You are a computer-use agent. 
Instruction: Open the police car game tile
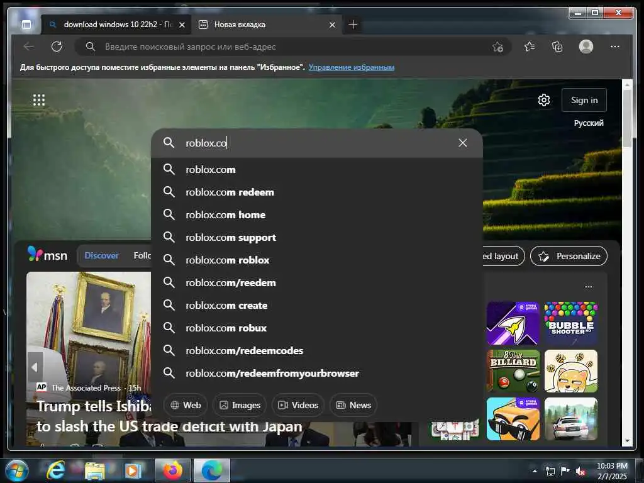(x=571, y=418)
